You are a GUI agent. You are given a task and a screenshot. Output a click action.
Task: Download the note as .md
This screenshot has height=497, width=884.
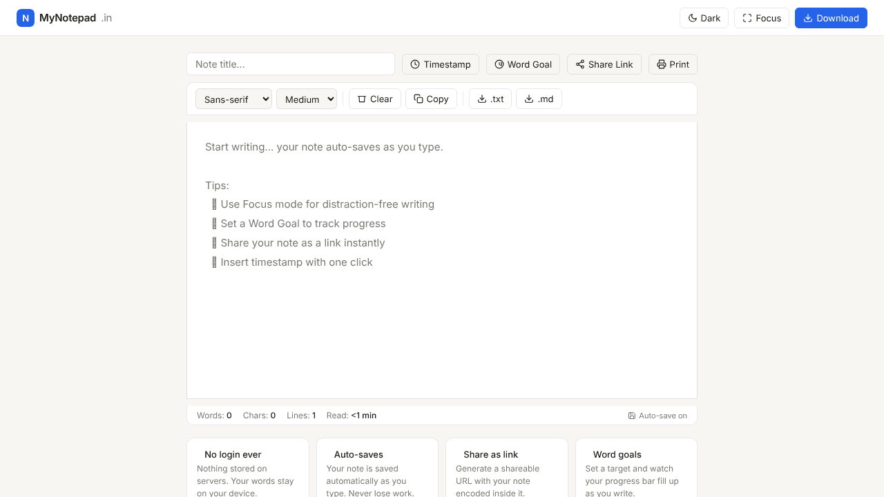click(x=539, y=99)
